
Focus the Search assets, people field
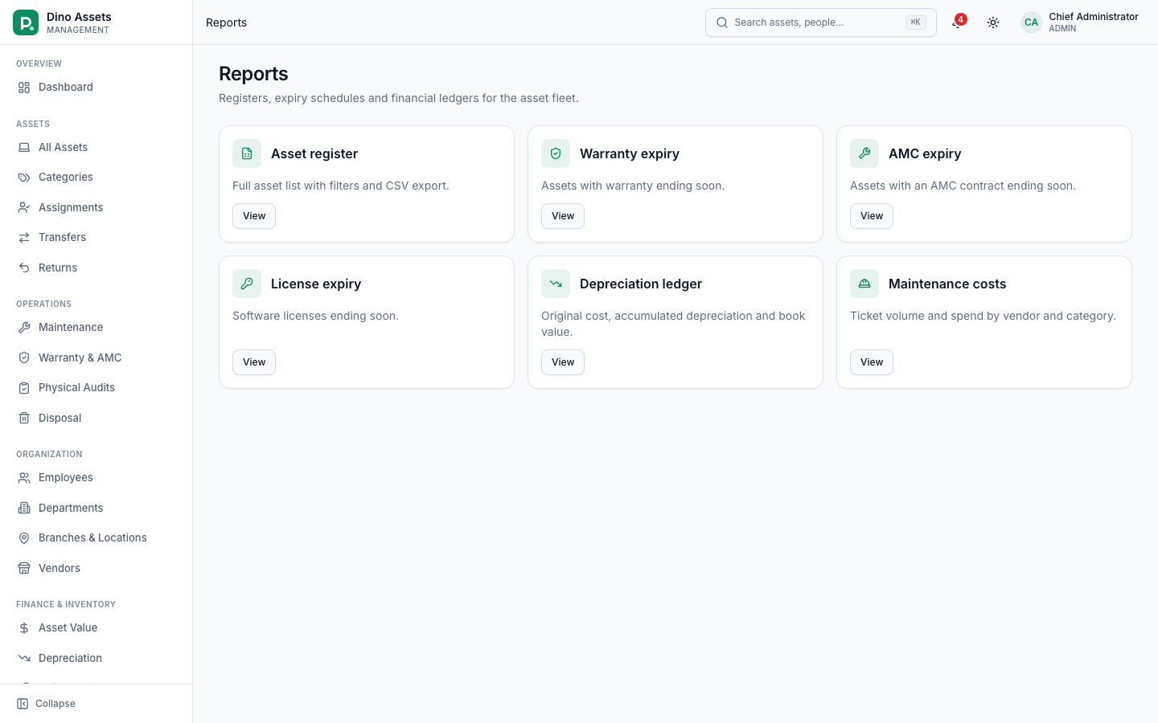pos(821,22)
